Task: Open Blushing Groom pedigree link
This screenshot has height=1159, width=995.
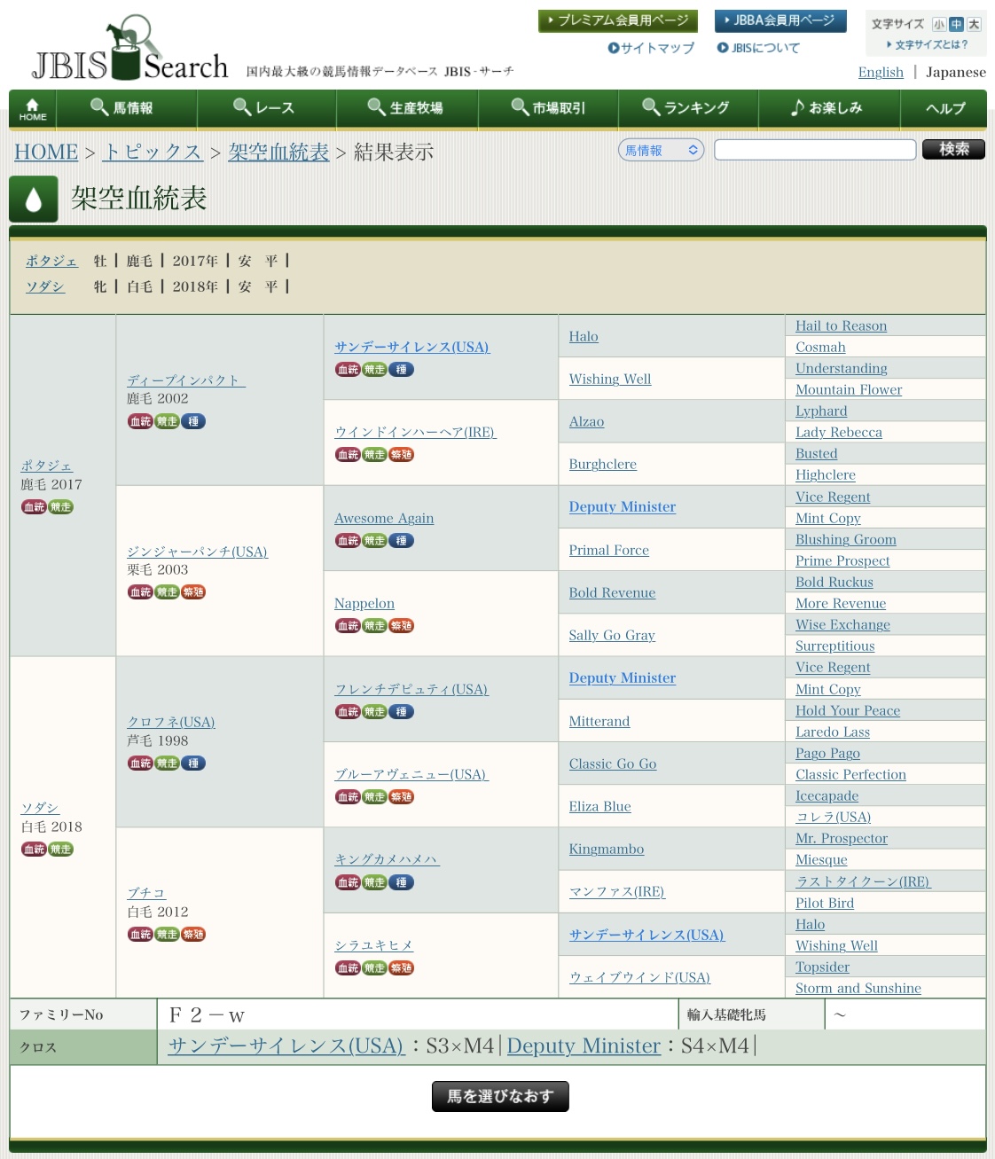Action: pyautogui.click(x=846, y=539)
